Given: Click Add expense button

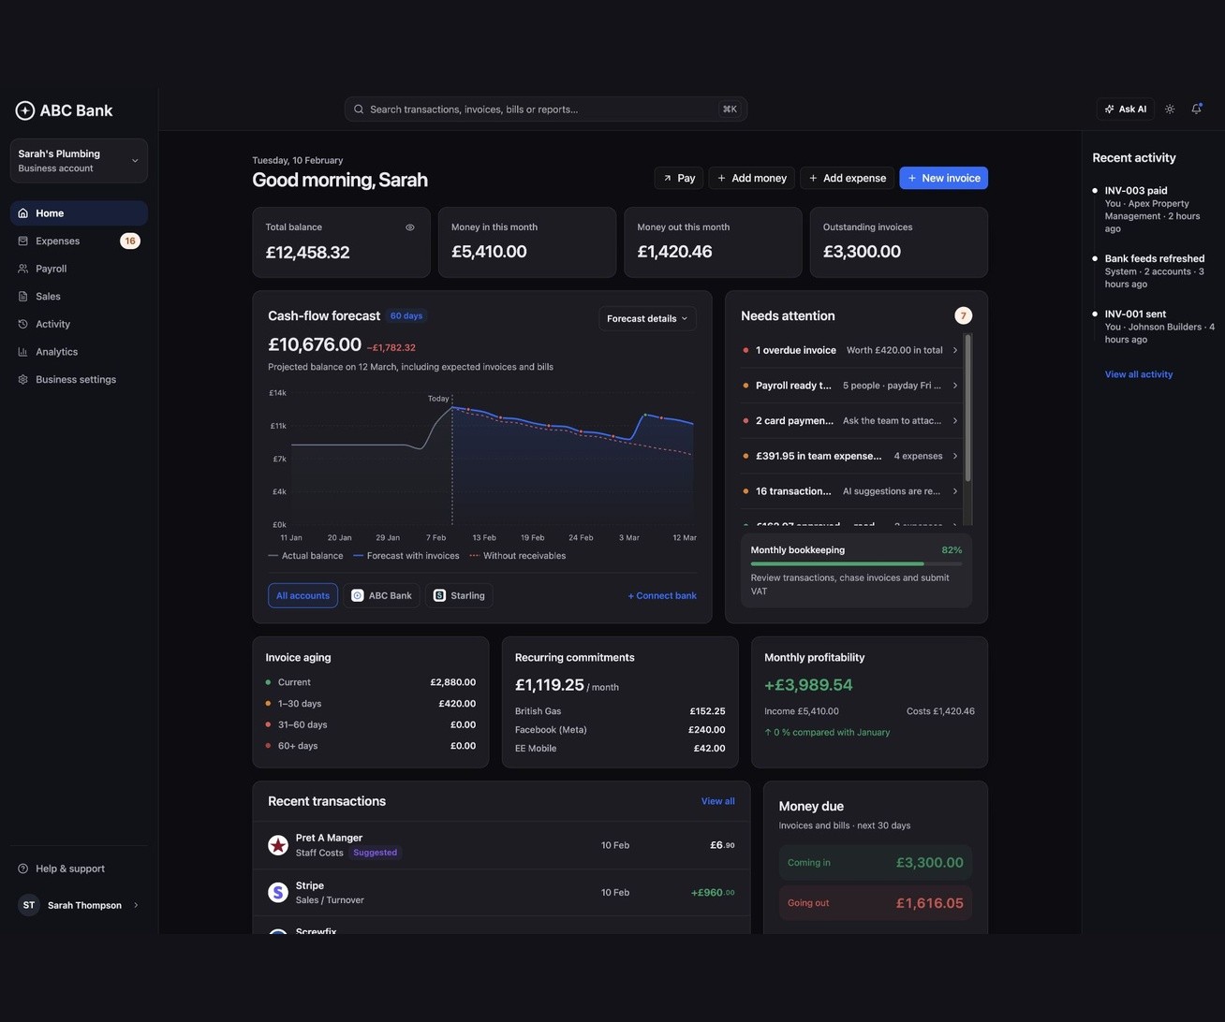Looking at the screenshot, I should pyautogui.click(x=847, y=178).
